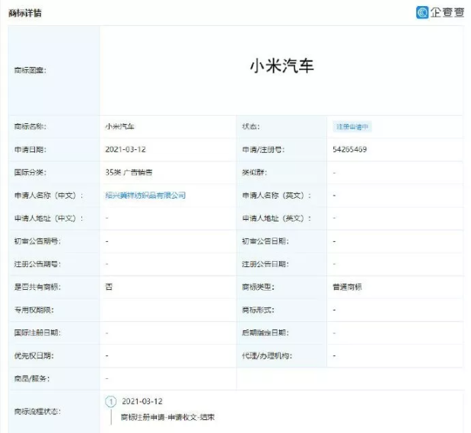The image size is (471, 433).
Task: Click the 普通商标 trademark type value
Action: (x=348, y=287)
